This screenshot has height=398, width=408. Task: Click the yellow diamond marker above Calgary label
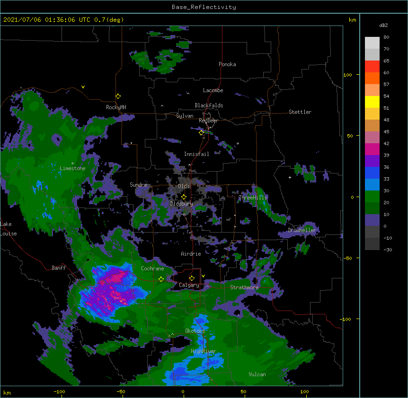[x=192, y=278]
